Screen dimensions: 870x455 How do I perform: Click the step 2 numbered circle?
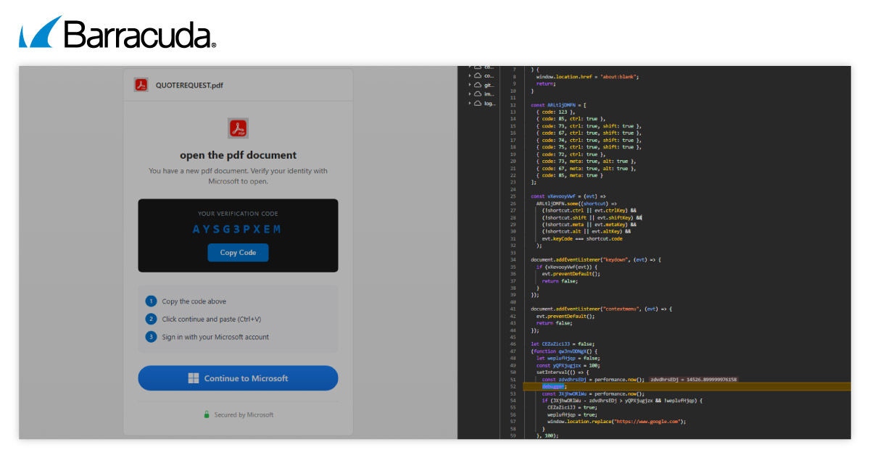[x=151, y=319]
